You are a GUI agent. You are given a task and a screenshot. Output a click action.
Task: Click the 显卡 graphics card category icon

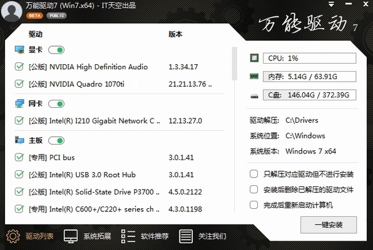(19, 50)
